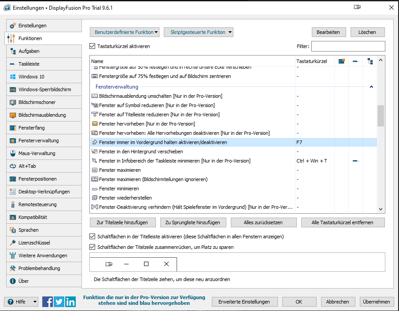Click the icon of 'Fenster wiederherstellen' row

(x=95, y=198)
